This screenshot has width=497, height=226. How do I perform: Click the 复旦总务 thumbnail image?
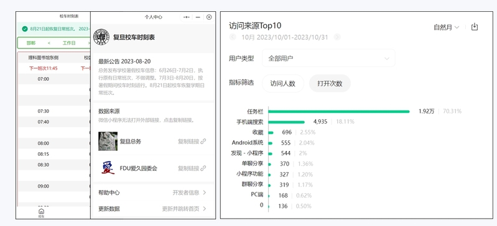point(108,141)
